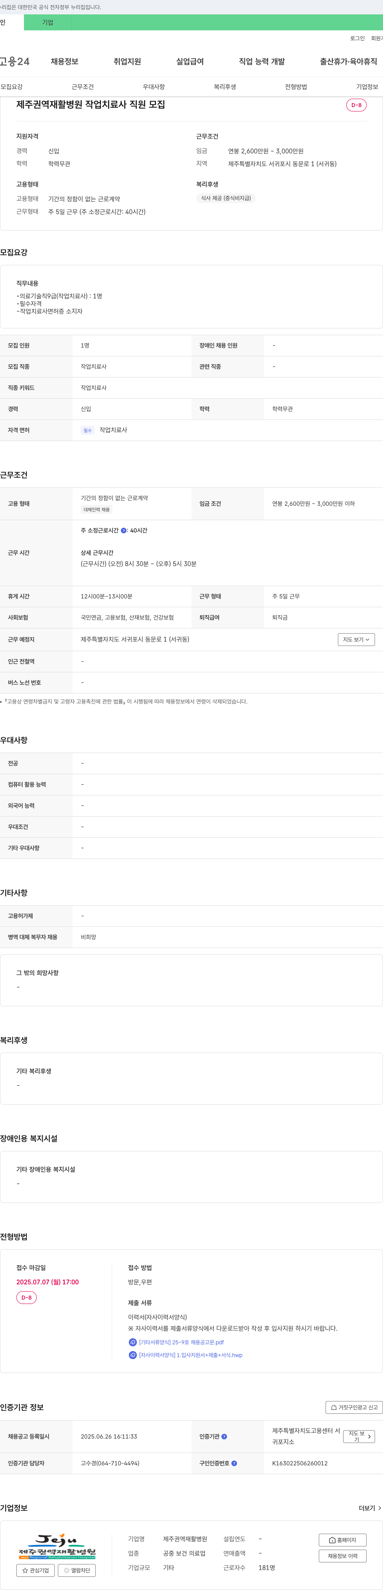Click the 로그인 link
Screen dimensions: 383x1590
(357, 38)
